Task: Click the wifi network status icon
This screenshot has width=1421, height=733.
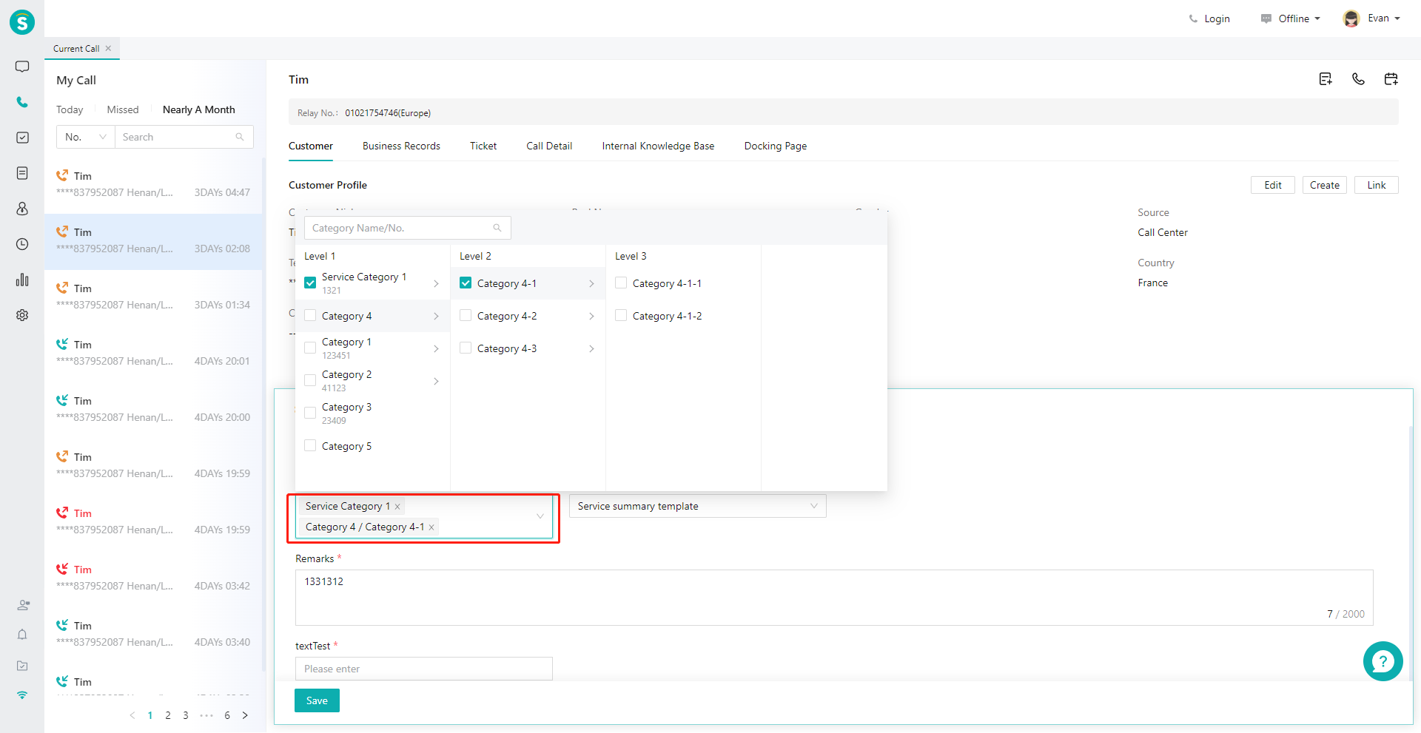Action: click(22, 695)
